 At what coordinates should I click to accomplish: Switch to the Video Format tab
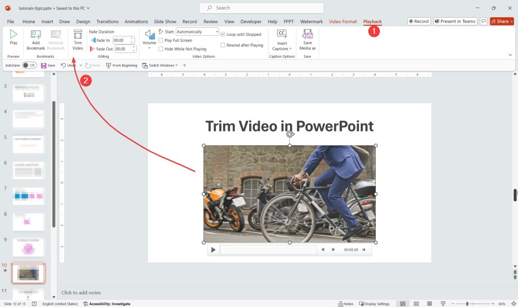pos(342,21)
